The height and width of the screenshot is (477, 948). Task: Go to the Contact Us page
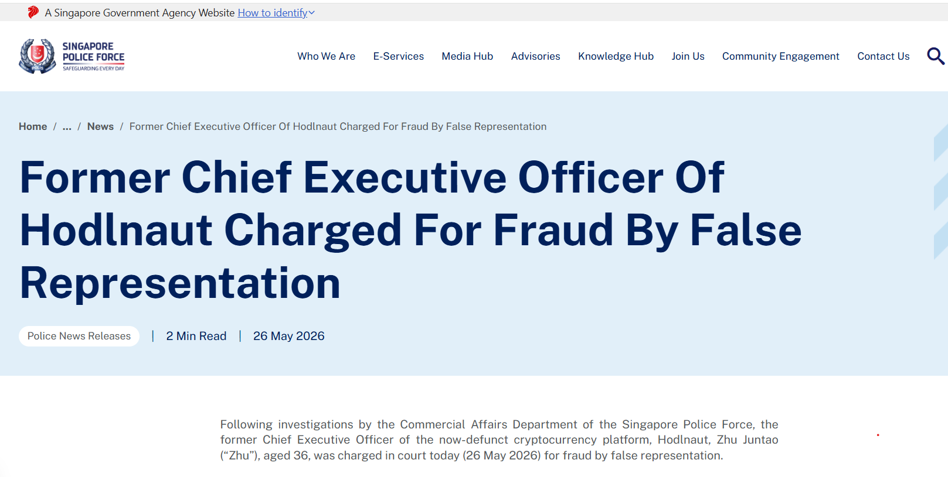[883, 56]
